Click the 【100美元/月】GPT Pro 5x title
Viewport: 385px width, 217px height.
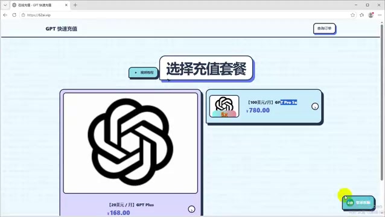pyautogui.click(x=272, y=102)
